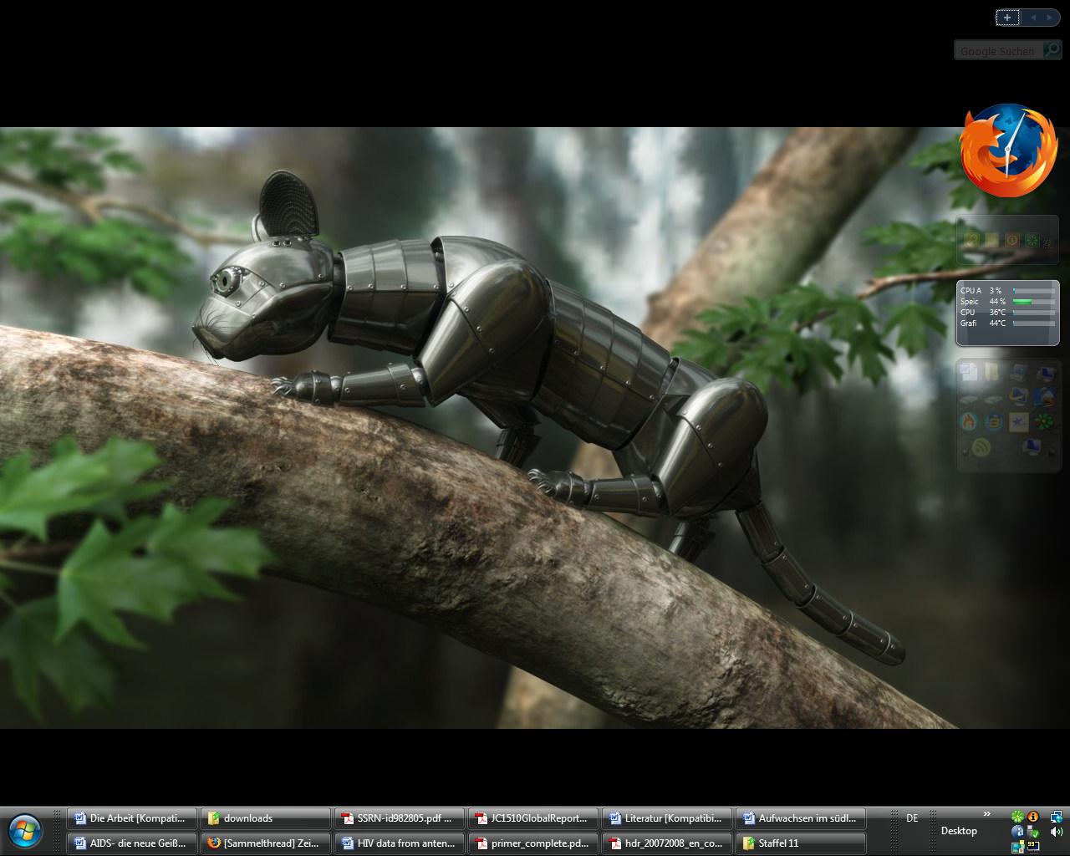Activate the JC1510GlobalReport PDF window

pyautogui.click(x=533, y=818)
